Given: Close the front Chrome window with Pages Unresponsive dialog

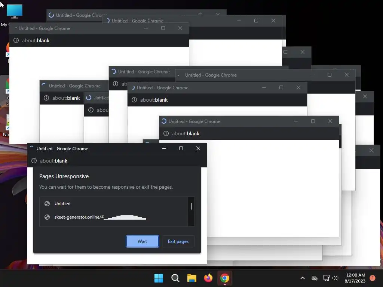Looking at the screenshot, I should 198,148.
